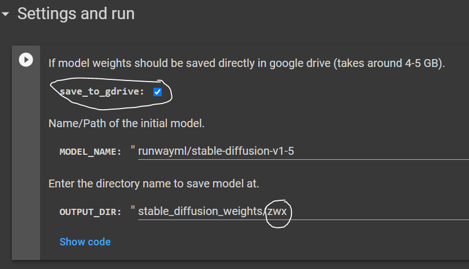Viewport: 469px width, 269px height.
Task: Click the quote mark before runwayml
Action: (133, 147)
